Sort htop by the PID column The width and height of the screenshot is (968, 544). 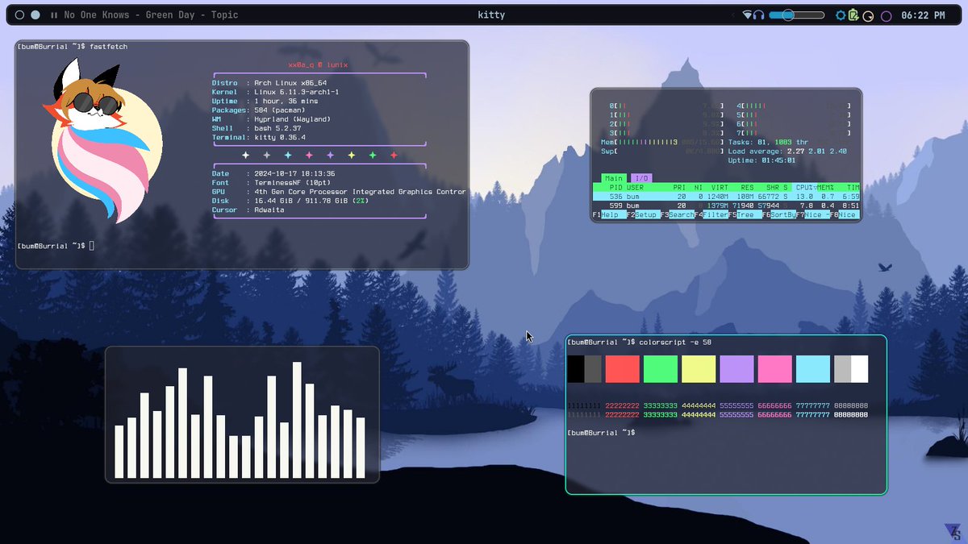[615, 187]
